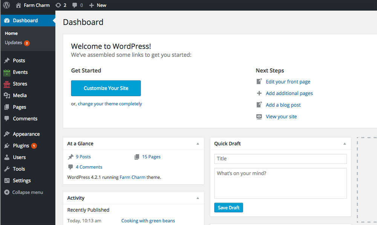377x225 pixels.
Task: Open Add a blog post link
Action: [283, 105]
